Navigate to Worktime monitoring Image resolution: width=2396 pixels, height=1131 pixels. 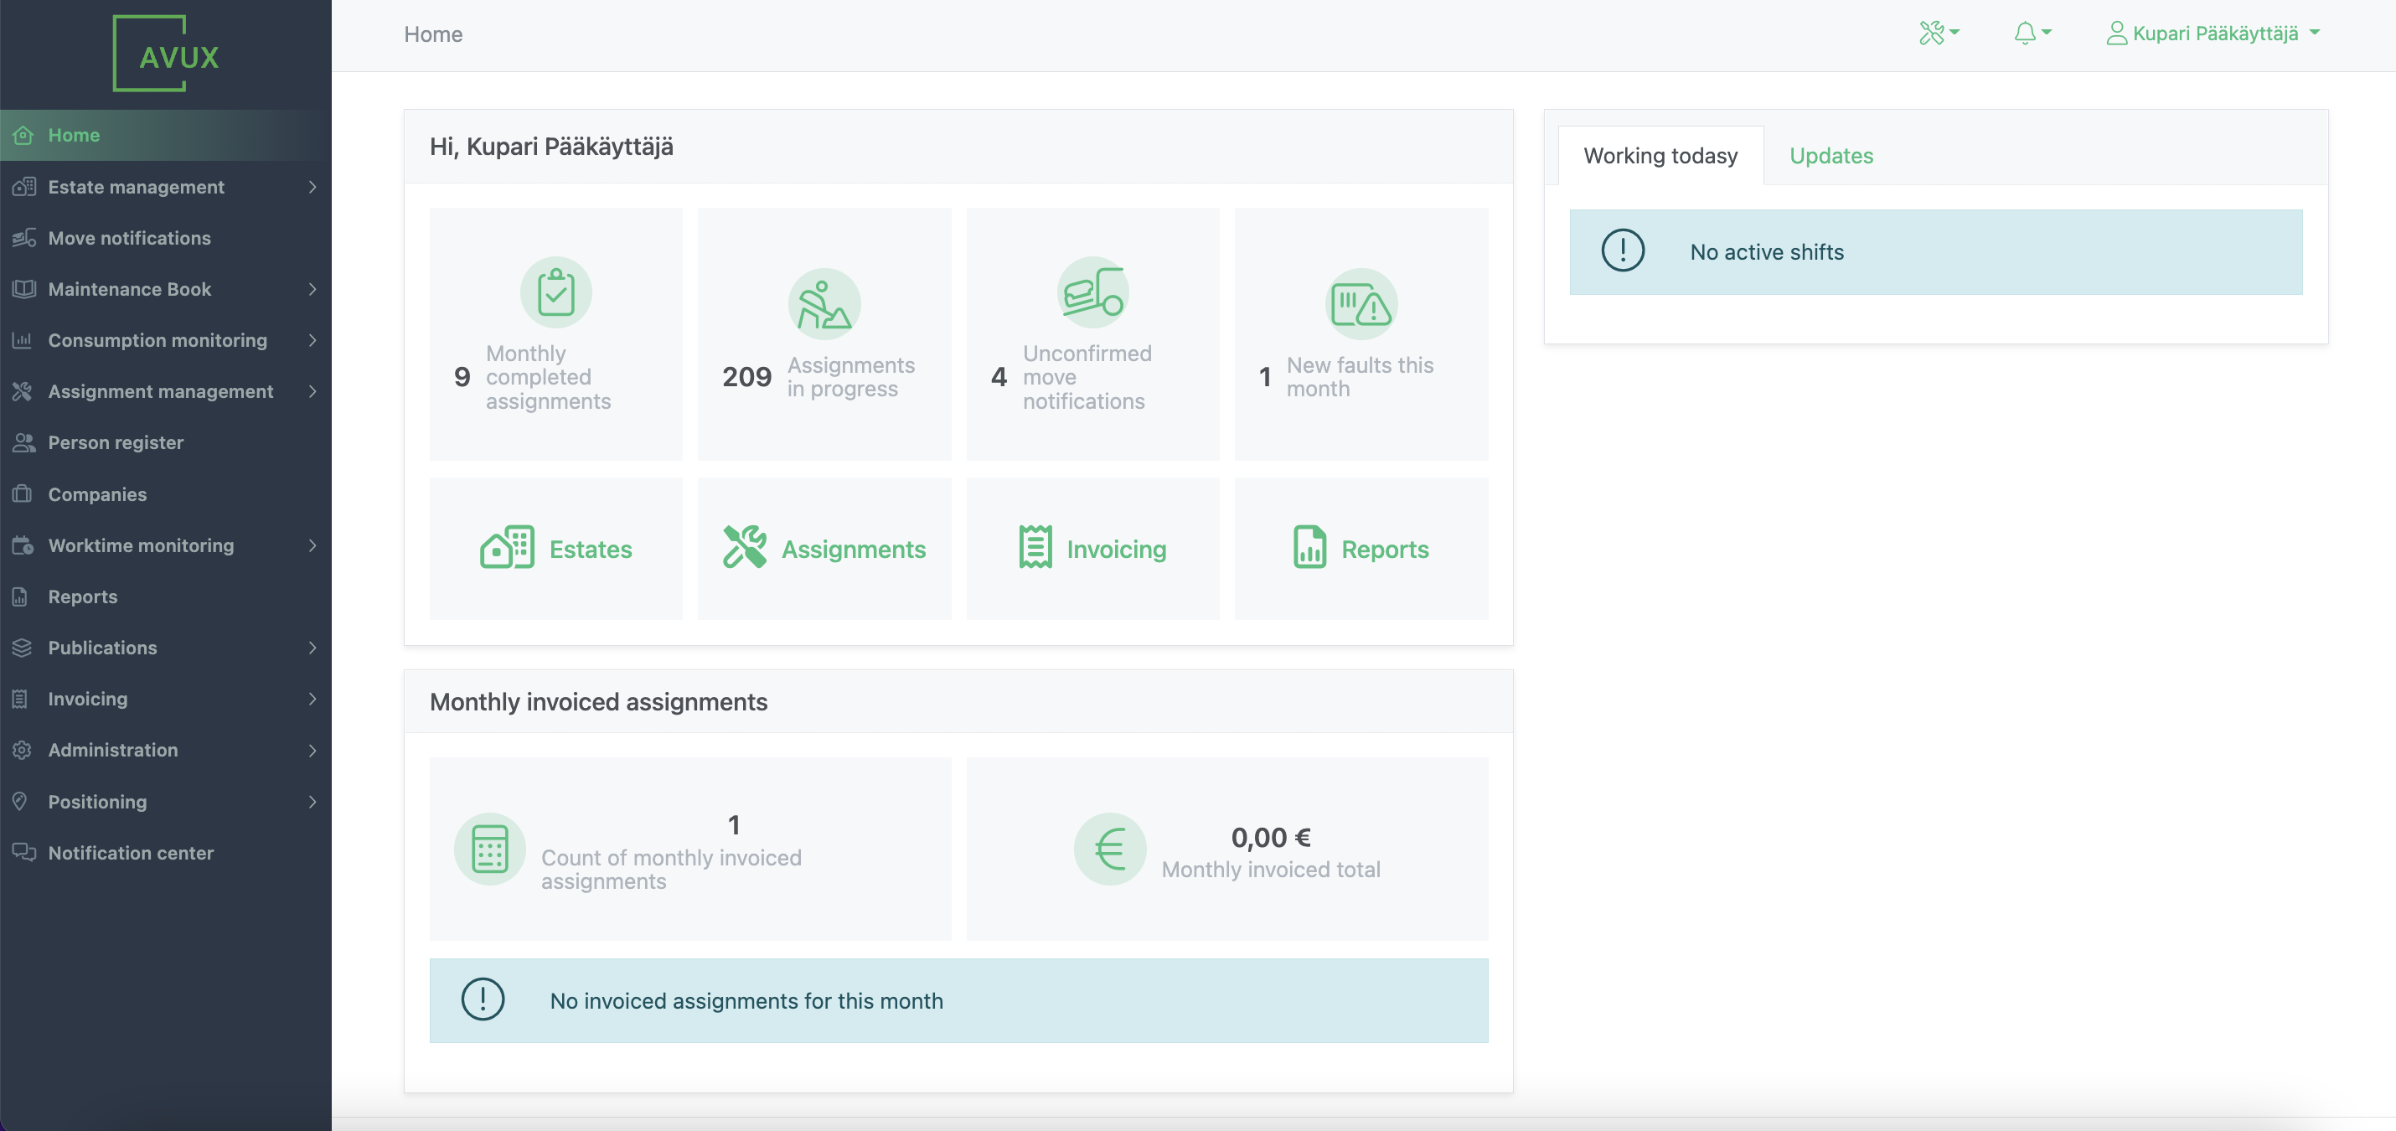141,545
